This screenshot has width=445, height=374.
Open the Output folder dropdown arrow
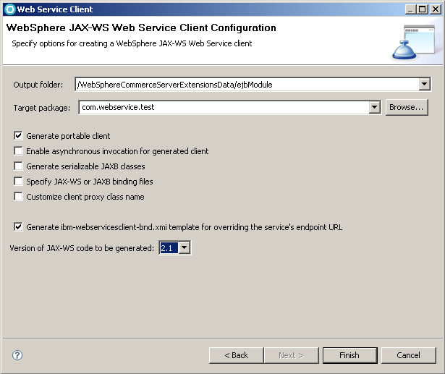(425, 85)
